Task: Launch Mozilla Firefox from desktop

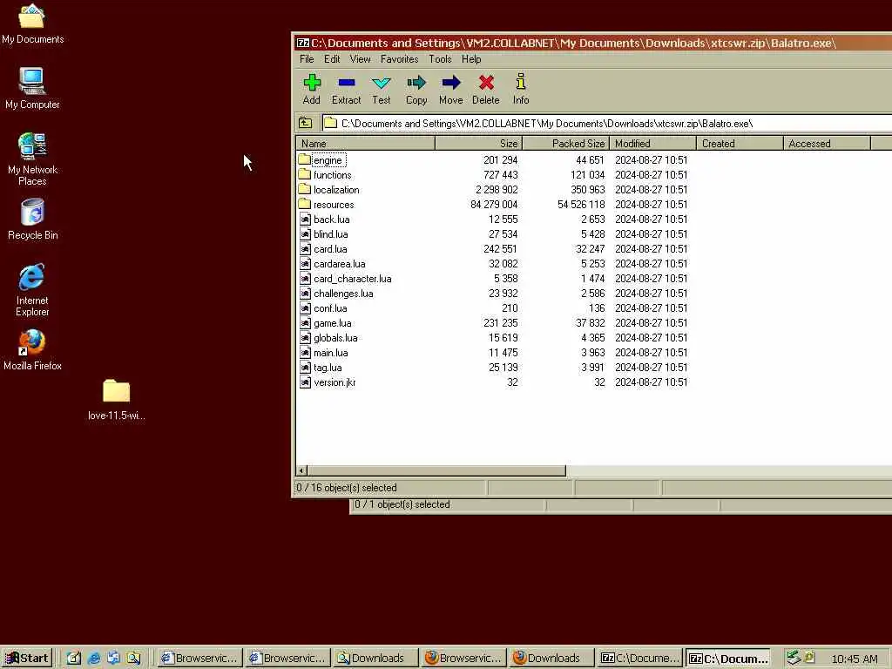Action: 32,350
